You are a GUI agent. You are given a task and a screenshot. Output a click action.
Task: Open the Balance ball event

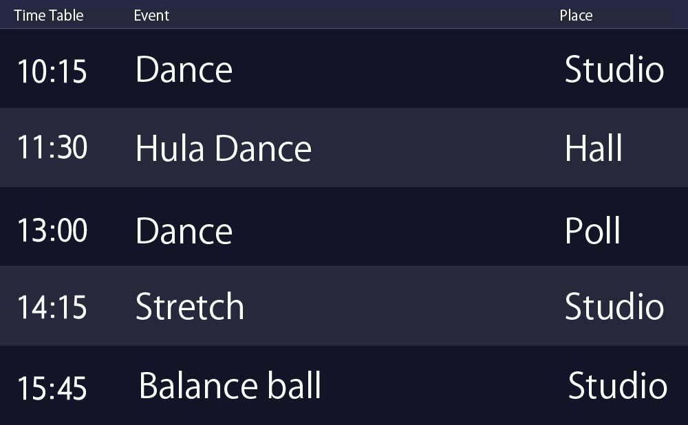[230, 385]
